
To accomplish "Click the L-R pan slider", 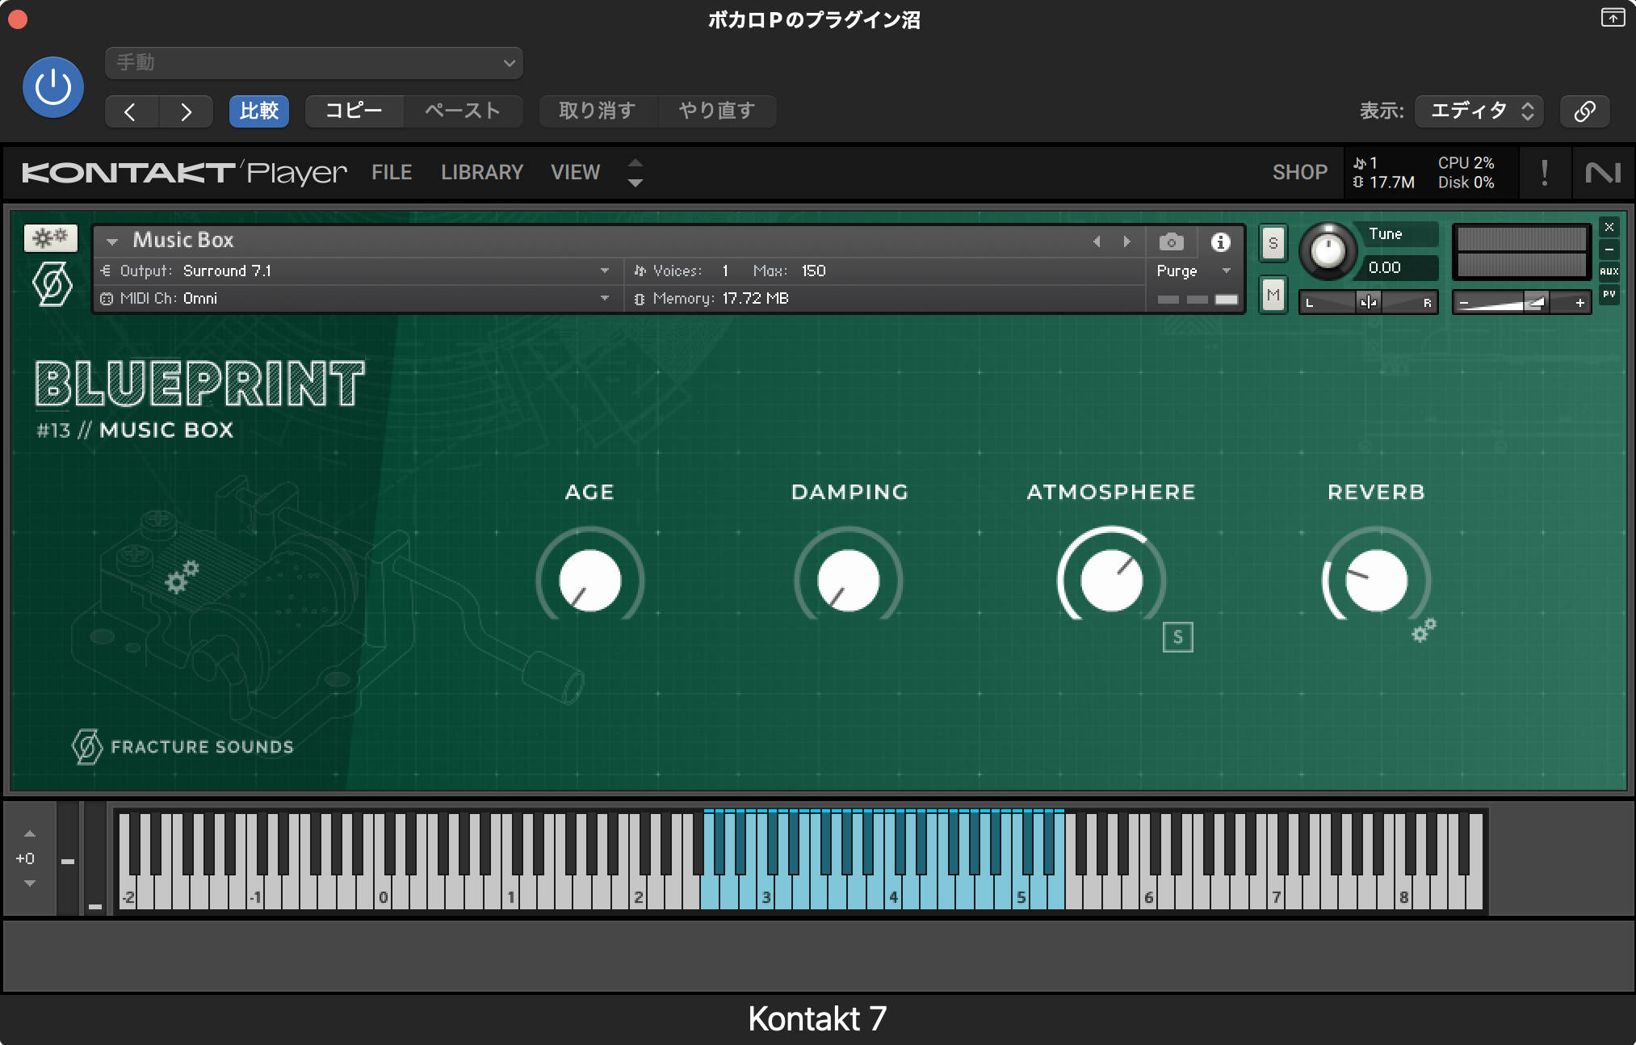I will 1368,303.
